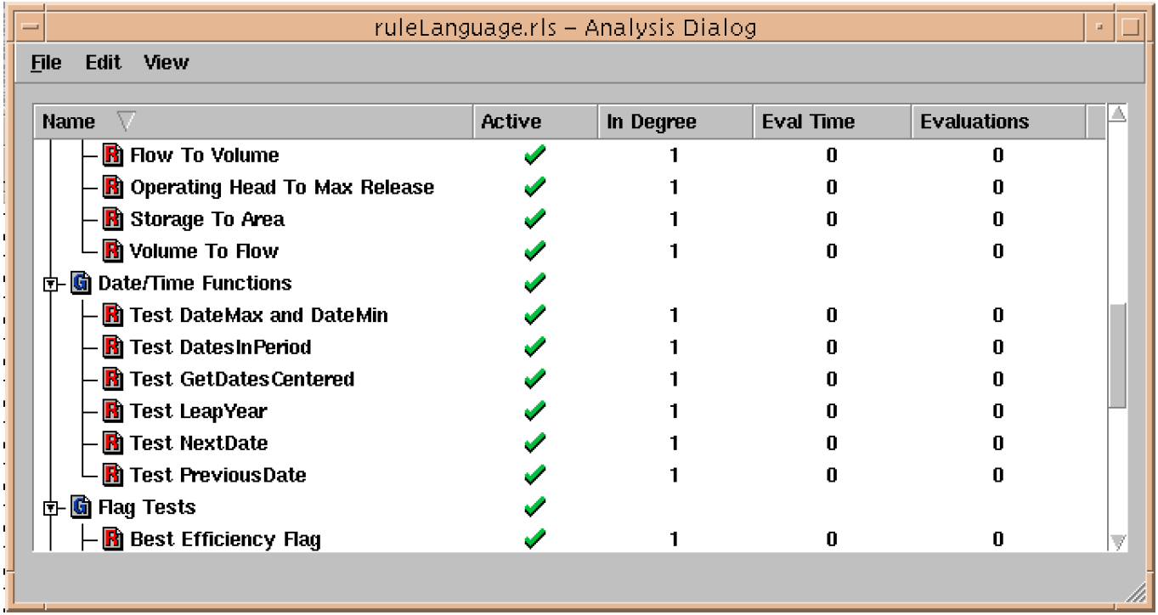Select the Test PreviousDate rule row
This screenshot has height=615, width=1158.
click(217, 475)
